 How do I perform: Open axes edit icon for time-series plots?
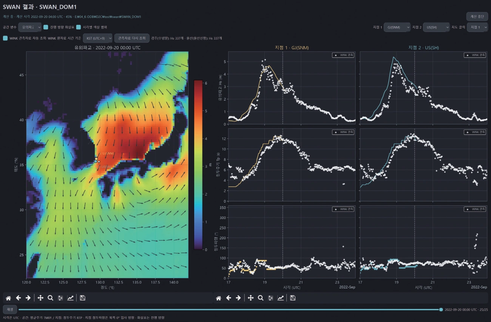[281, 298]
